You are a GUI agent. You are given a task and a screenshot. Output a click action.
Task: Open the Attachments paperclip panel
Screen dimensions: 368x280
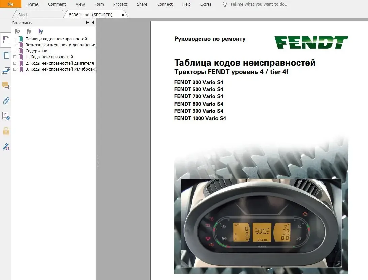6,101
